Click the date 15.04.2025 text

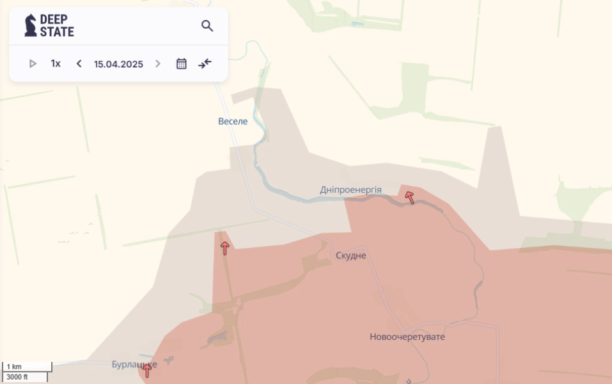[x=118, y=64]
